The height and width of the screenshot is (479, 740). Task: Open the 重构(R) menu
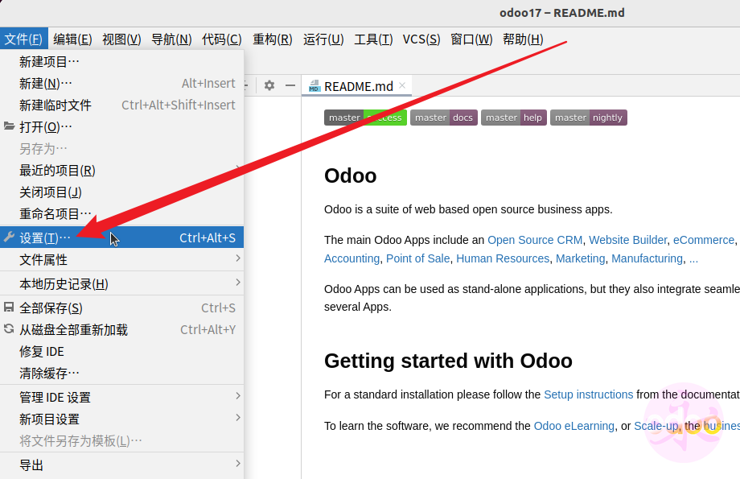[273, 39]
